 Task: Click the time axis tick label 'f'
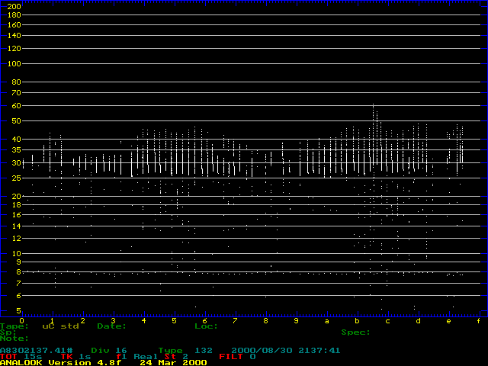[479, 321]
